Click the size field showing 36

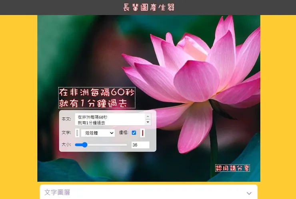[x=140, y=145]
